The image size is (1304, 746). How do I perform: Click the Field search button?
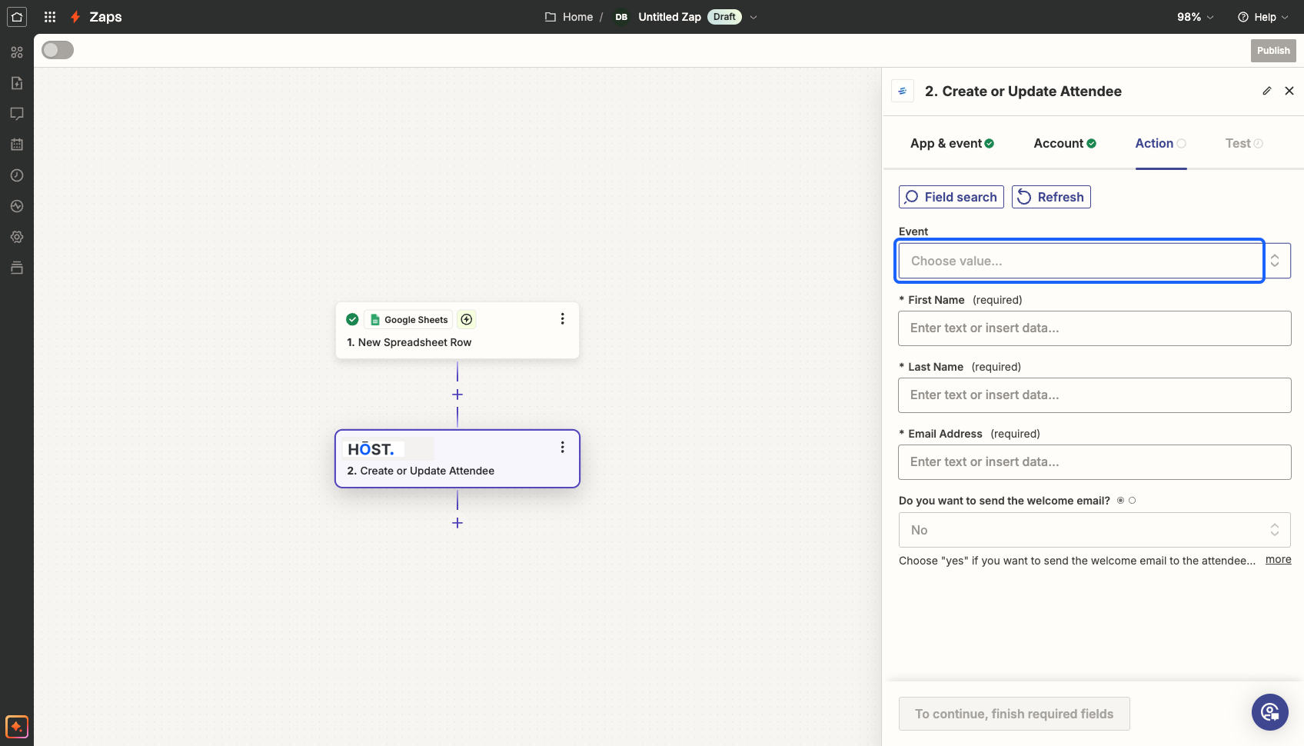coord(951,197)
